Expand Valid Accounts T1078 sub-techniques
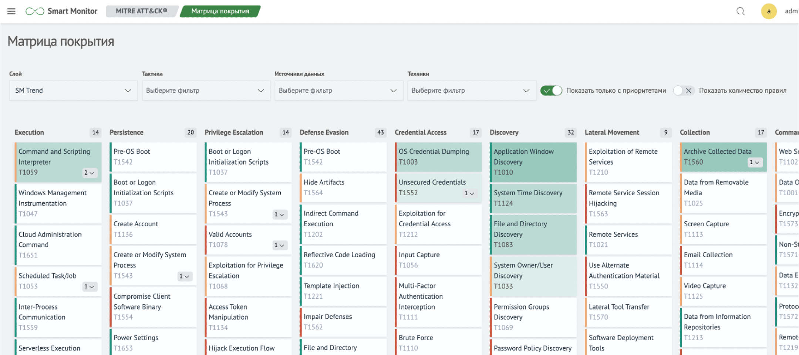This screenshot has width=799, height=355. click(x=280, y=245)
